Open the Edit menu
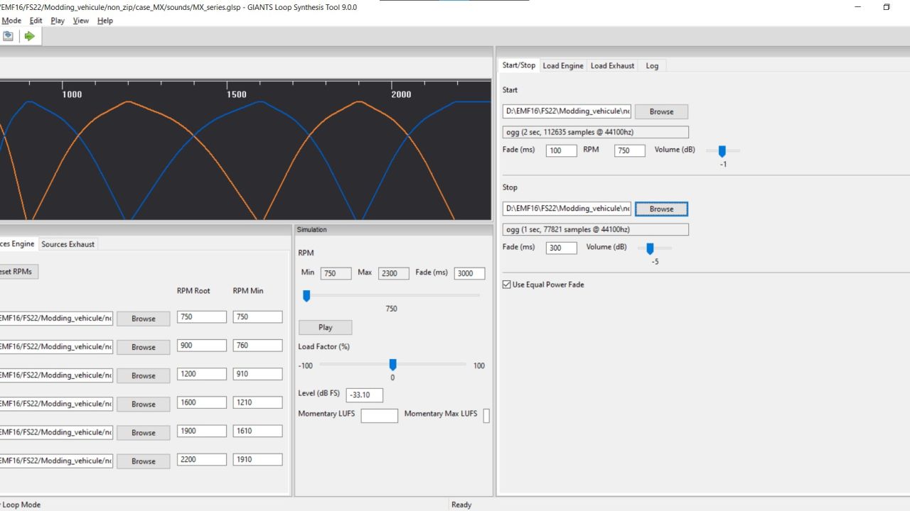 (36, 21)
